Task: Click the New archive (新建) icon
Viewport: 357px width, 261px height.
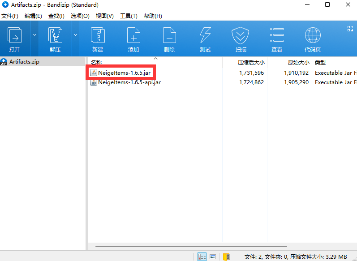Action: click(98, 35)
